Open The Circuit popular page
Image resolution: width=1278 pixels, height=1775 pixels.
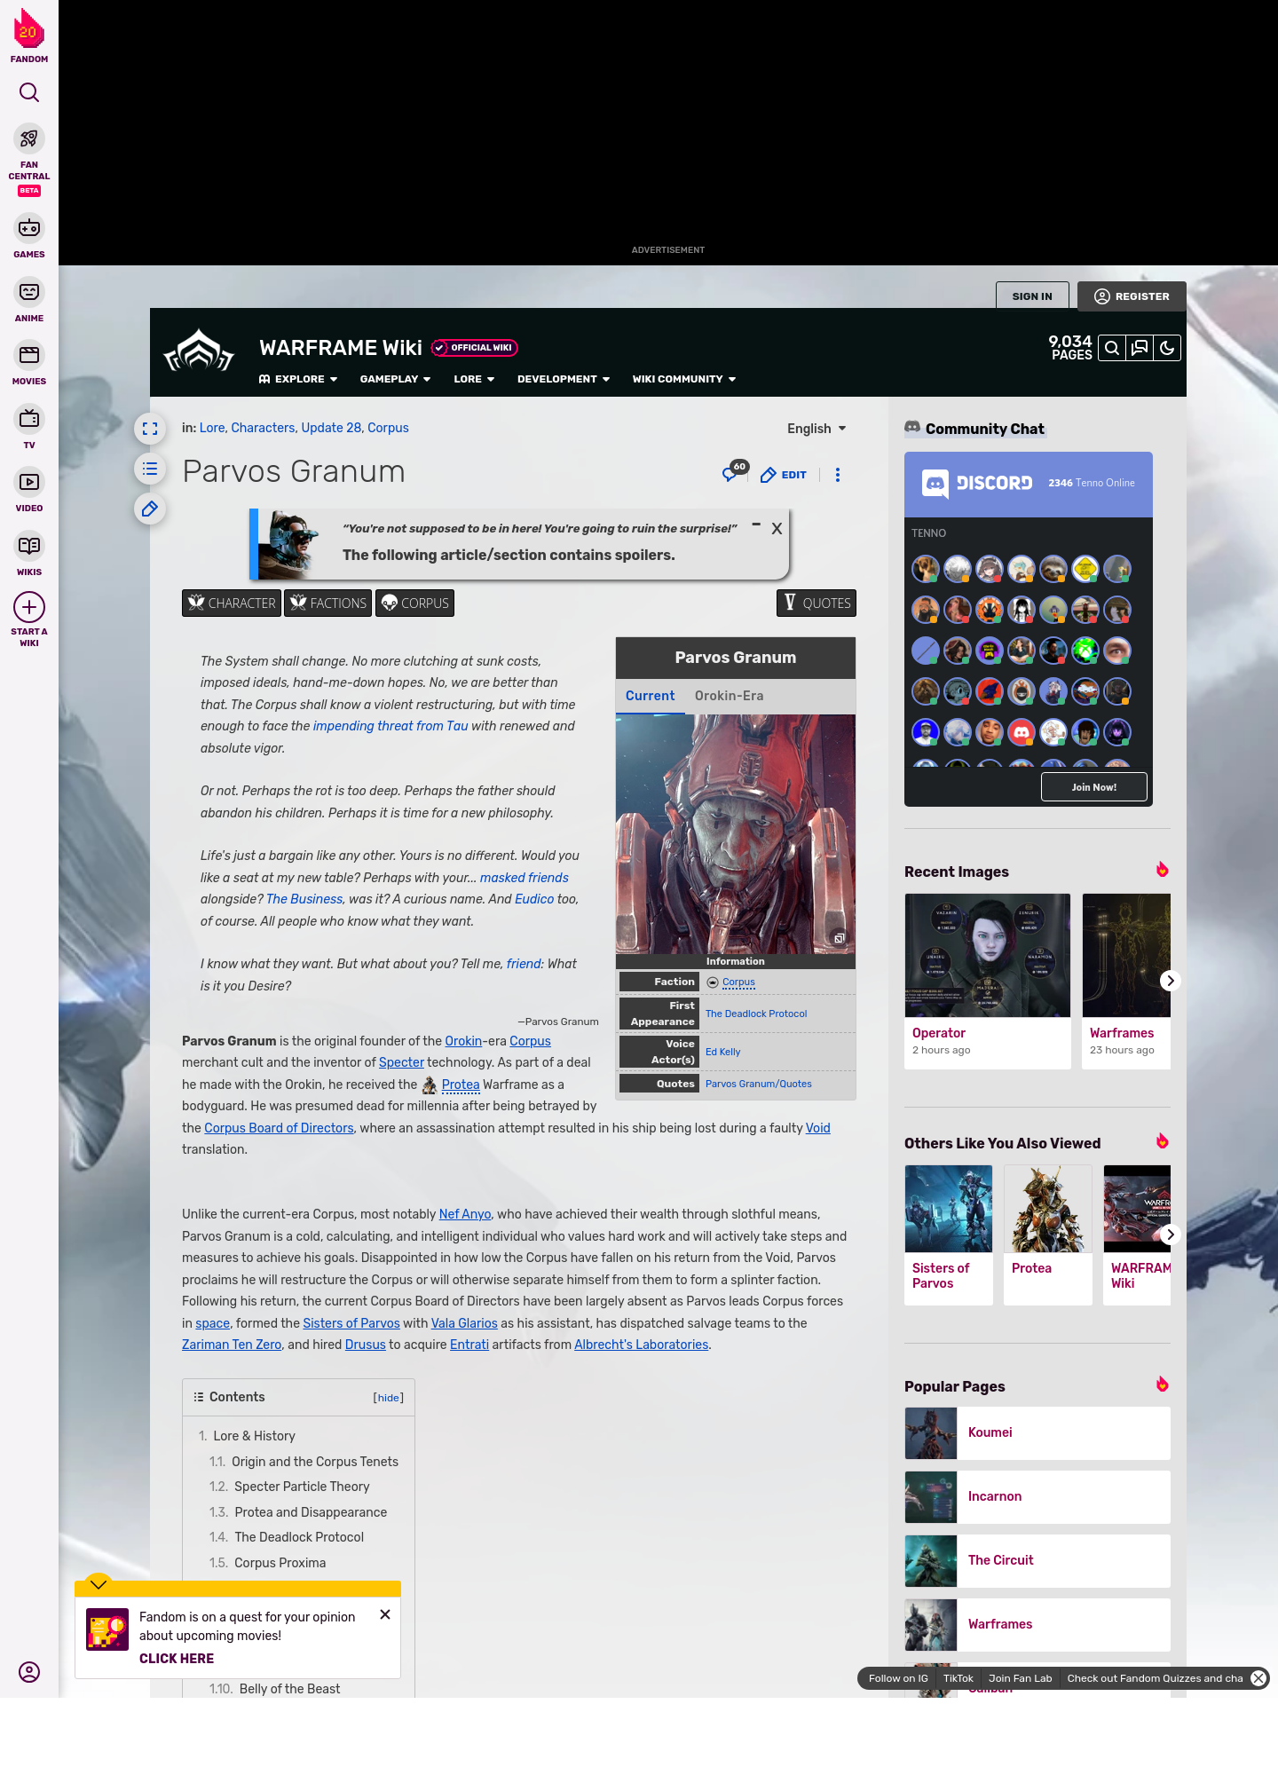tap(1037, 1560)
